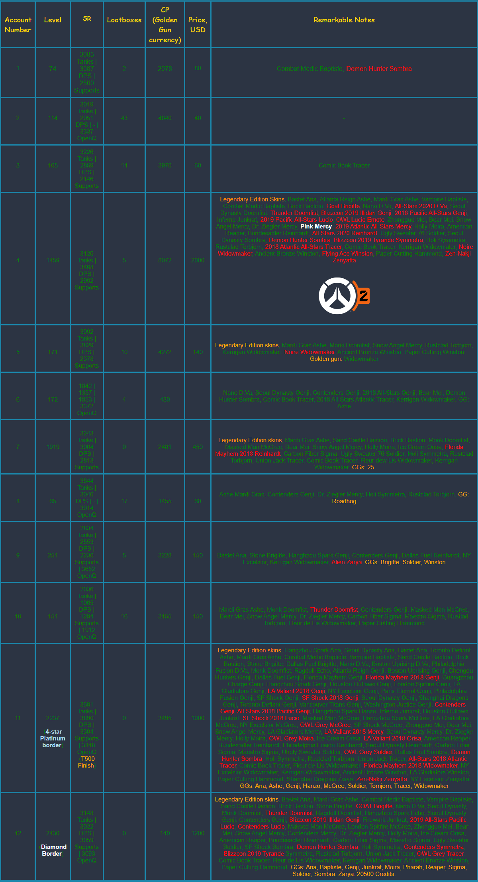Click 'Comic Book Tracer' note in account 3 row
Screen dimensions: 478x882
[344, 165]
